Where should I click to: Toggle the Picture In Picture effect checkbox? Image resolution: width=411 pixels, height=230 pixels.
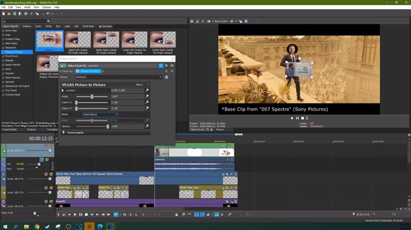[x=78, y=71]
